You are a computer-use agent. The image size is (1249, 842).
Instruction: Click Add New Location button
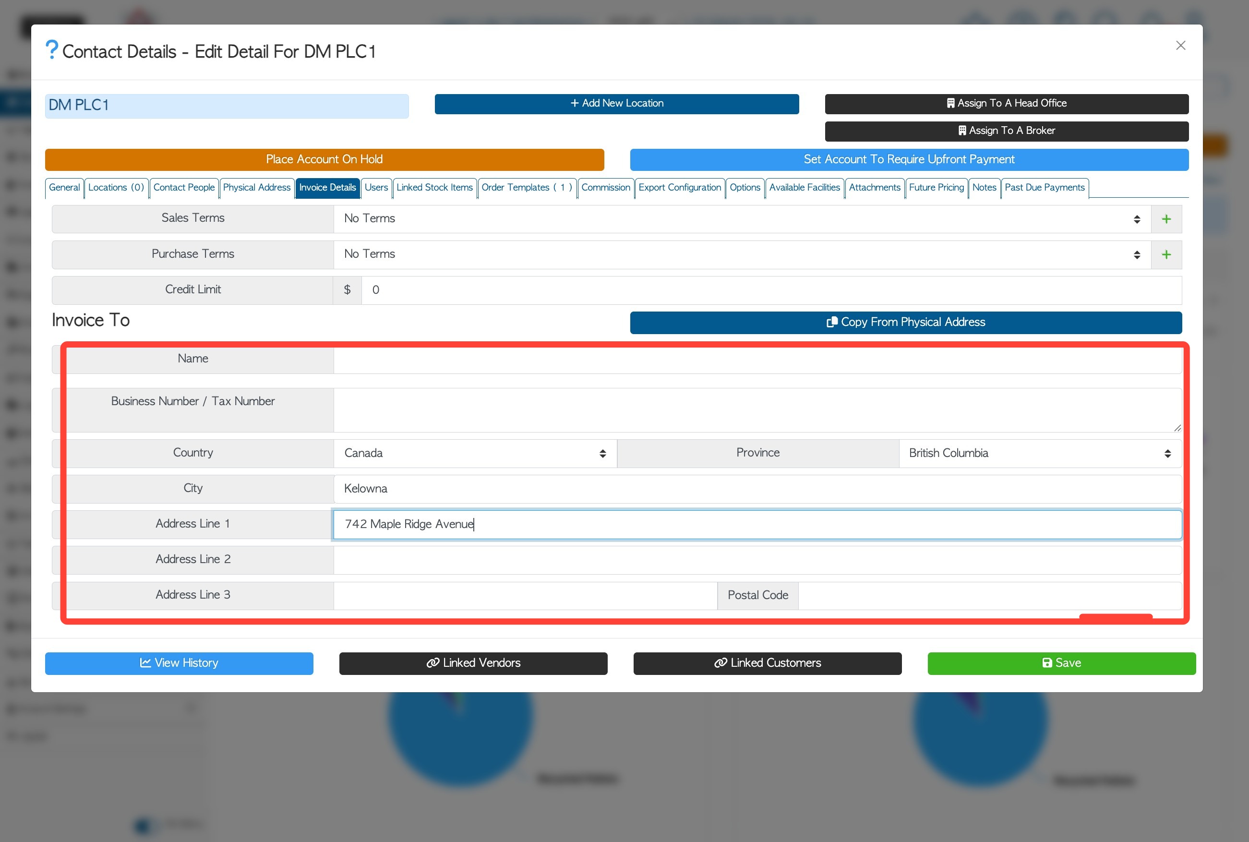click(616, 104)
